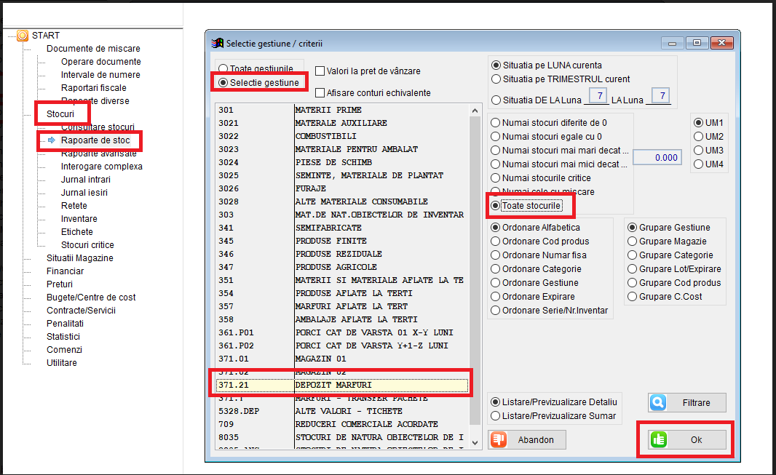Viewport: 776px width, 475px height.
Task: Check Afisare conturi echivalente option
Action: point(320,93)
